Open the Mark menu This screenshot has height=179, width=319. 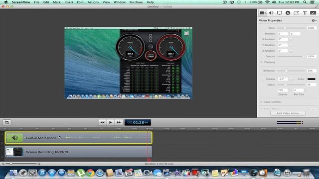[56, 2]
